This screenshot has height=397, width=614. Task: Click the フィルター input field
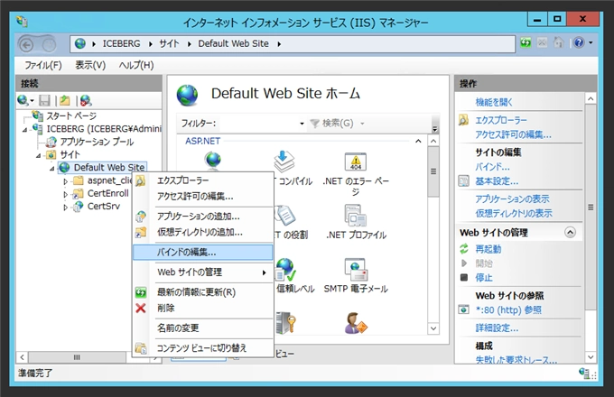(x=258, y=124)
